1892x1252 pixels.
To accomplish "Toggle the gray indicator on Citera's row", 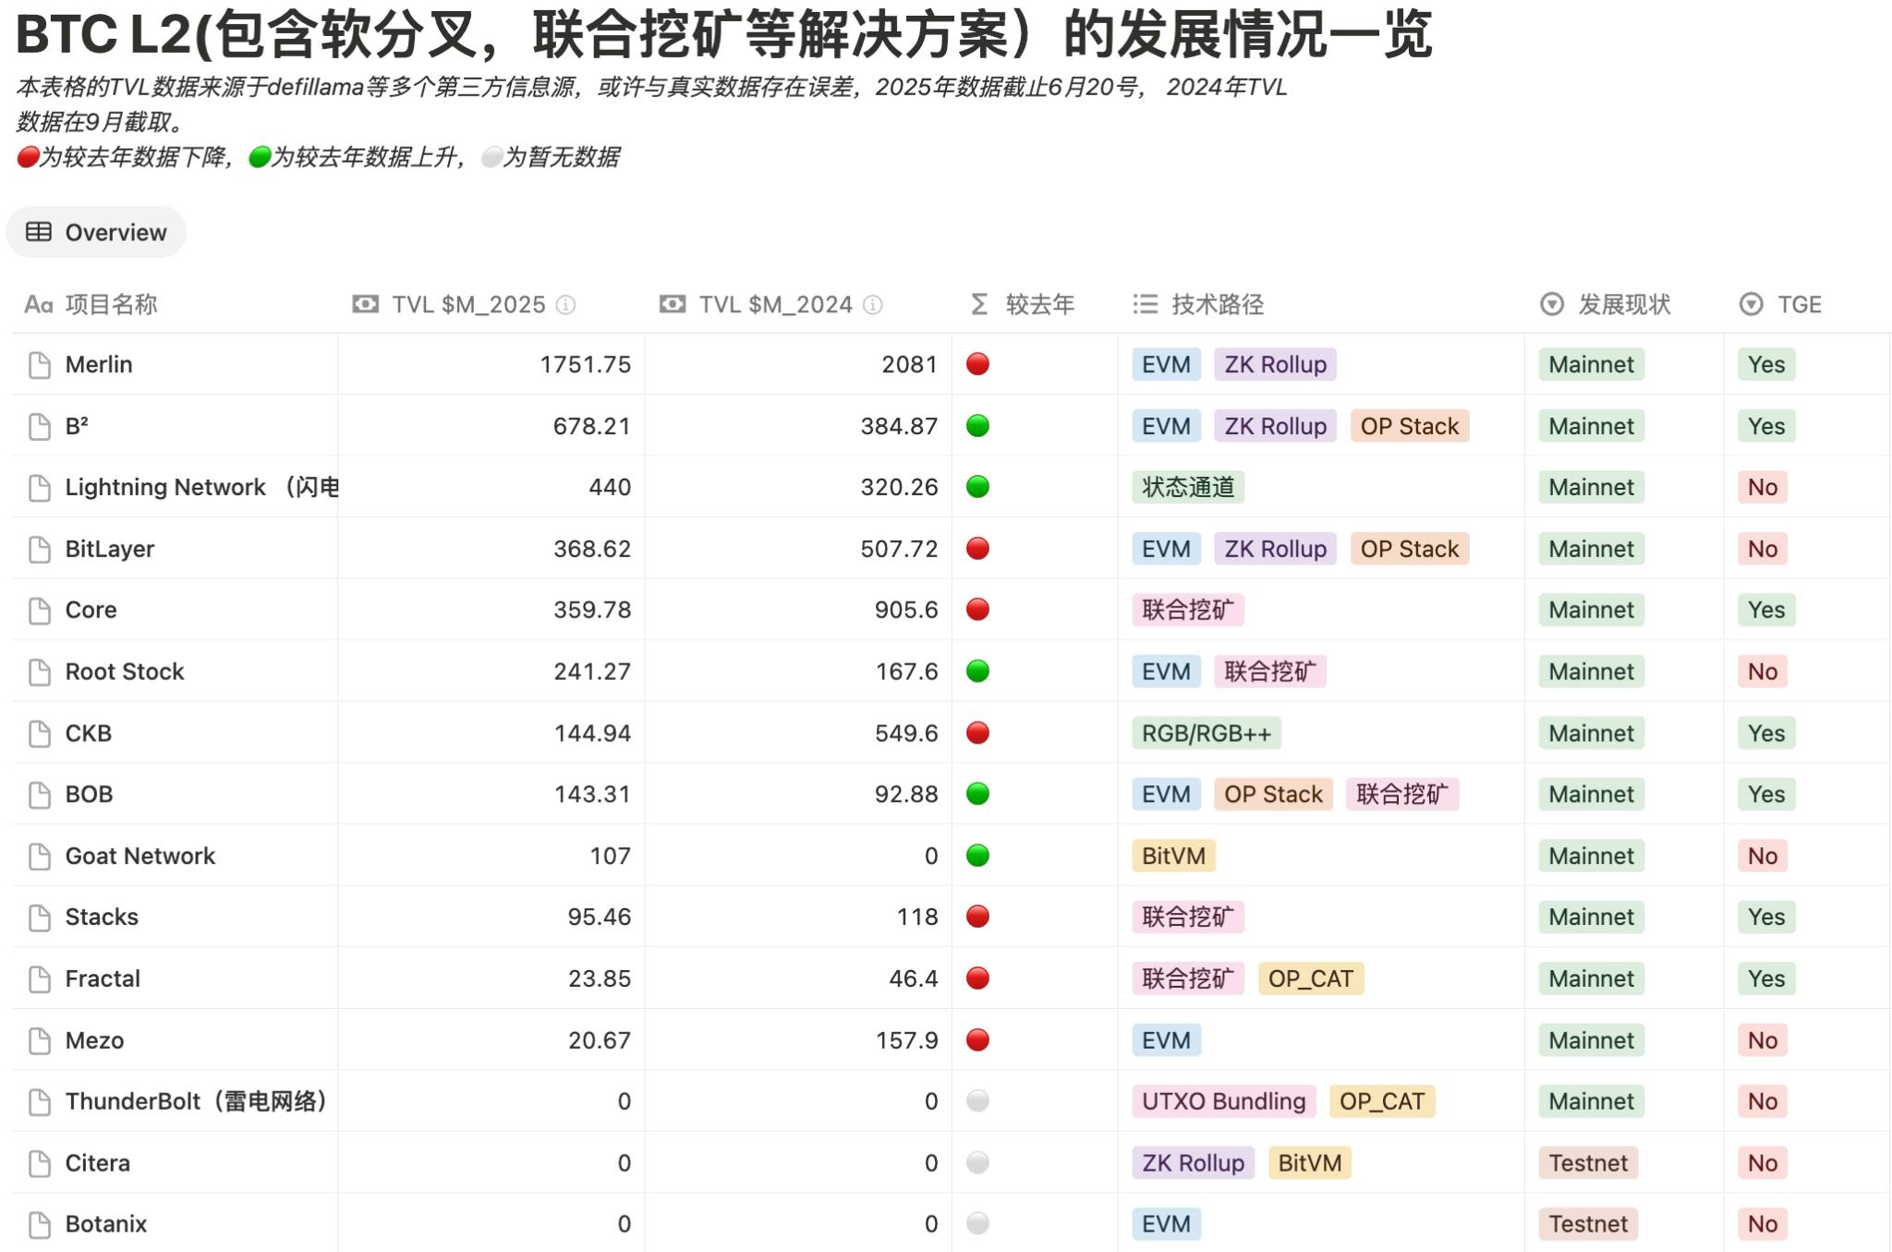I will [976, 1162].
